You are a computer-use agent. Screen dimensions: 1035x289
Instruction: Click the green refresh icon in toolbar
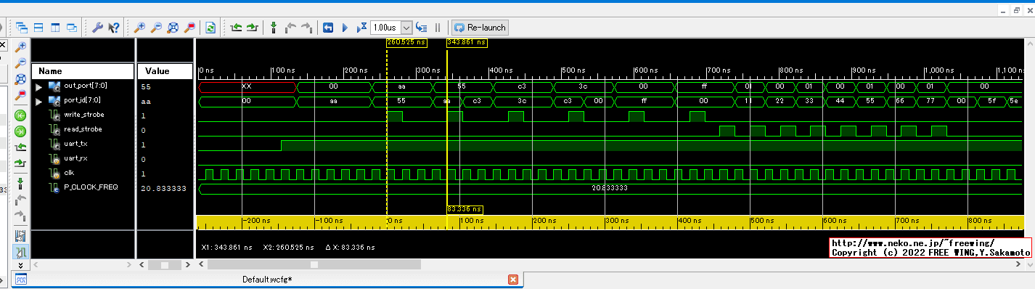pos(210,28)
